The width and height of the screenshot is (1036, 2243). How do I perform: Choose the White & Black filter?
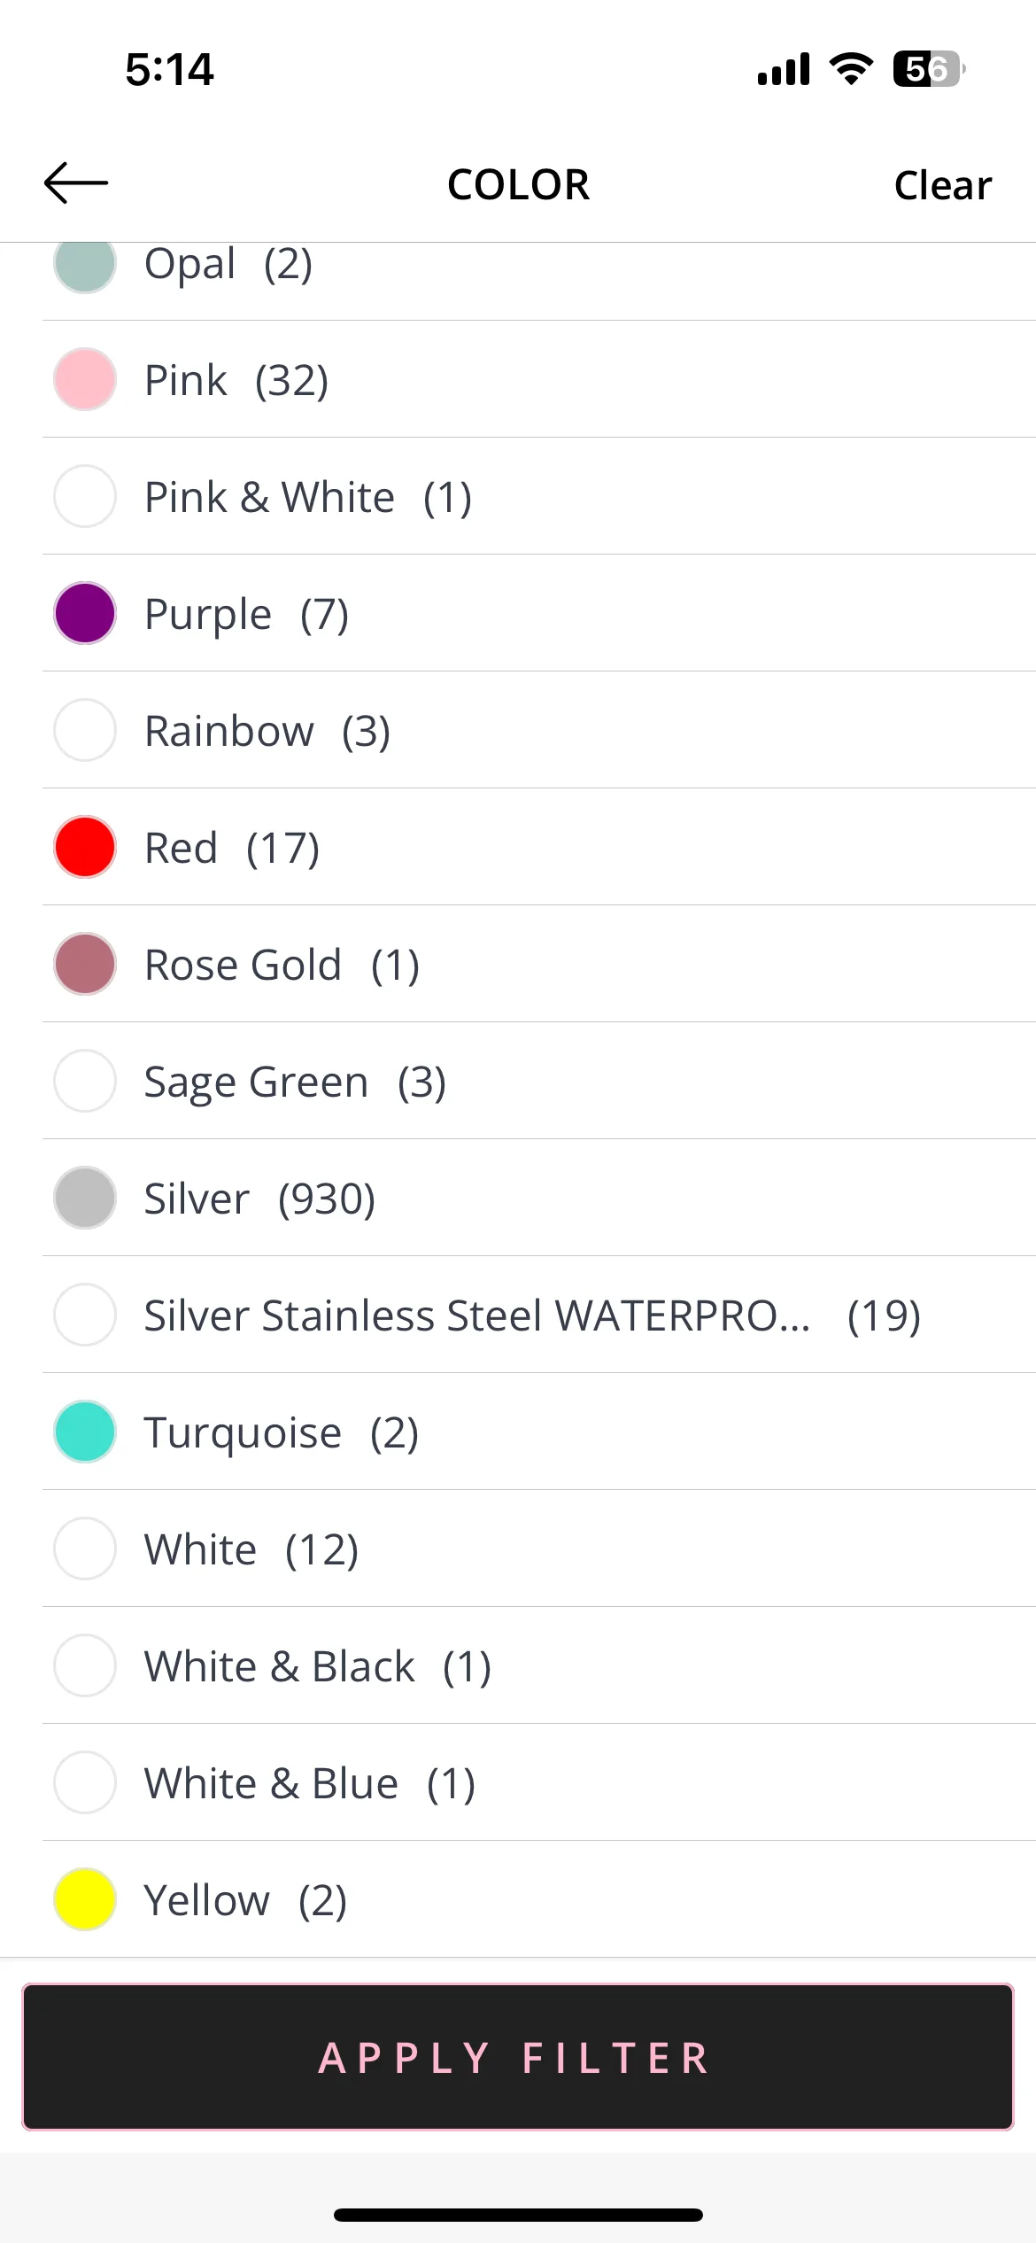(539, 1665)
